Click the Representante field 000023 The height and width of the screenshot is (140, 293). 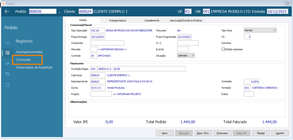pyautogui.click(x=97, y=82)
